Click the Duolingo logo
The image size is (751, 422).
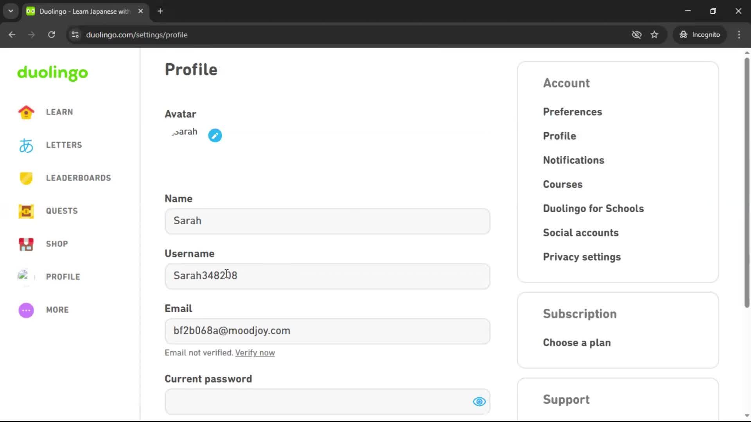pos(52,73)
